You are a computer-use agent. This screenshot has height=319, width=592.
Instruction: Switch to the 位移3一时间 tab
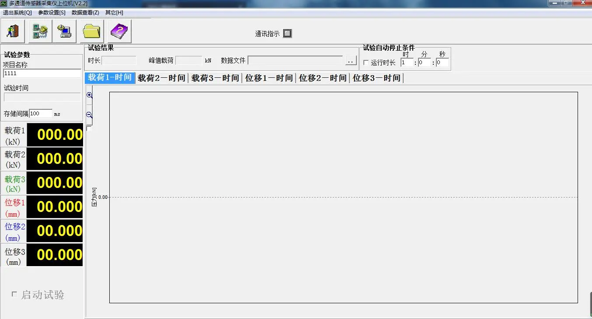pos(376,78)
